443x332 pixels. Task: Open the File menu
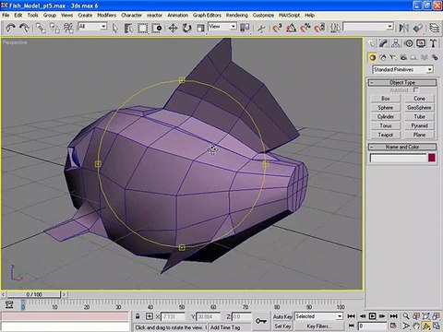6,15
